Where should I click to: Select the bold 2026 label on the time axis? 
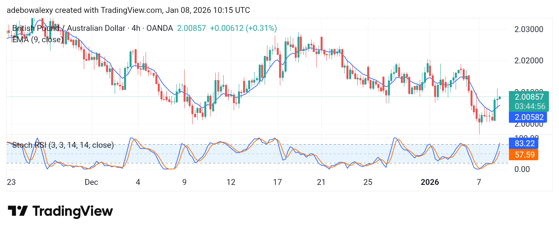coord(430,182)
